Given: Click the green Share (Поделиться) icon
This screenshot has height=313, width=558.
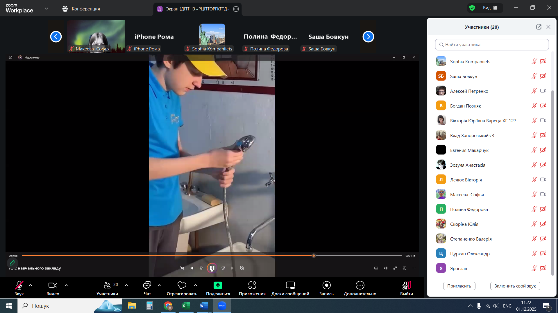Looking at the screenshot, I should click(x=218, y=285).
